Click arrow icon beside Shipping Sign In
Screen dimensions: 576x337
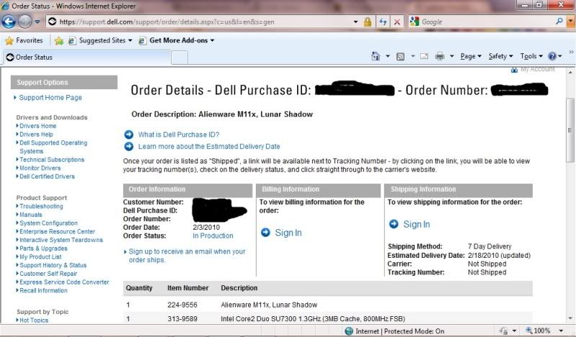coord(394,224)
